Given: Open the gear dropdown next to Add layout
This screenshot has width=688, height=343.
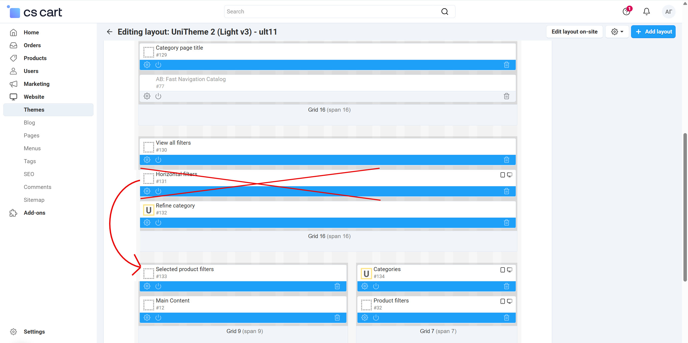Looking at the screenshot, I should pos(617,31).
